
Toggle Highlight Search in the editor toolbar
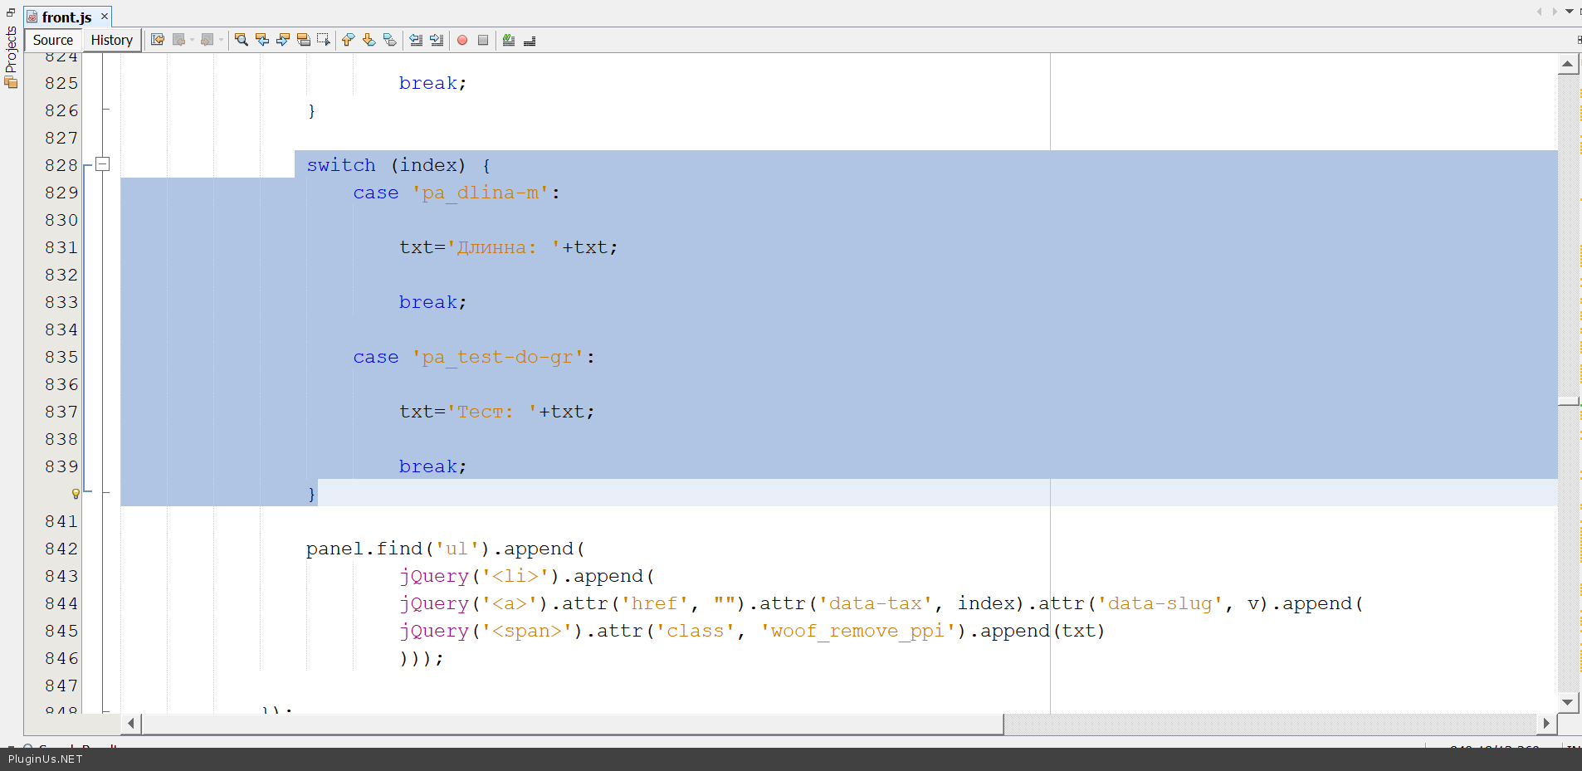pos(304,40)
